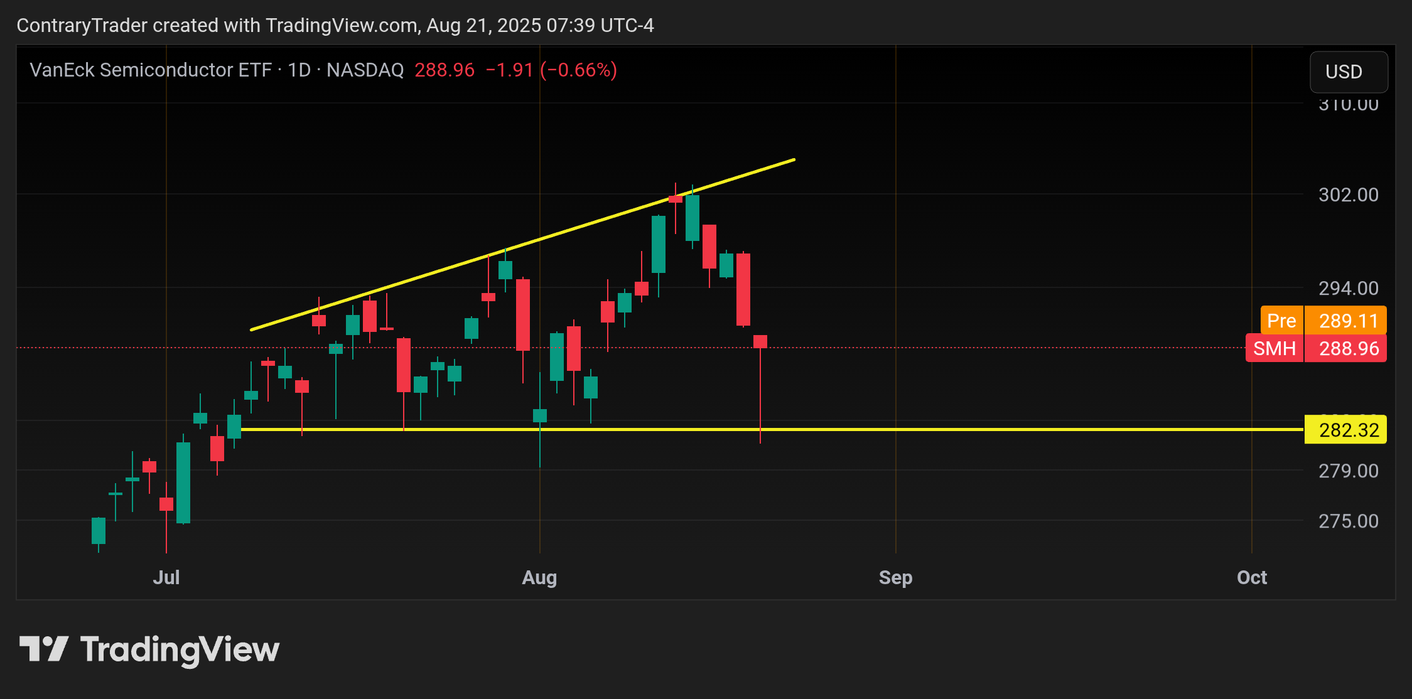
Task: Click the USD currency button
Action: [1348, 72]
